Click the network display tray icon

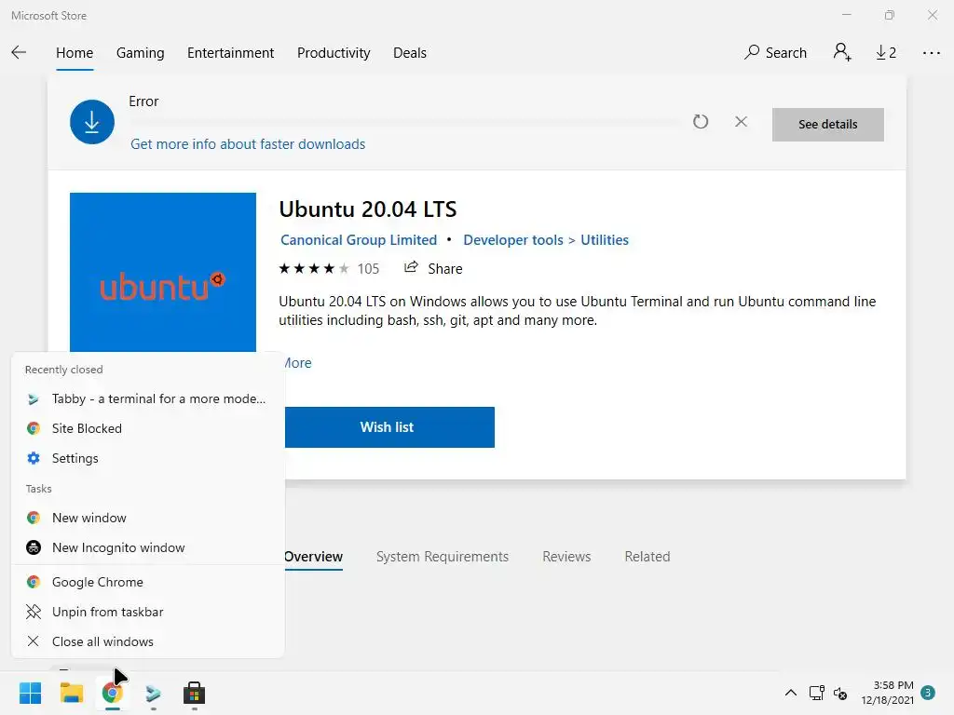816,693
